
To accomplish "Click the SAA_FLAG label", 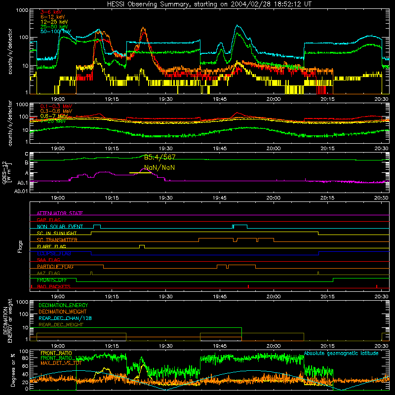I will coord(48,260).
